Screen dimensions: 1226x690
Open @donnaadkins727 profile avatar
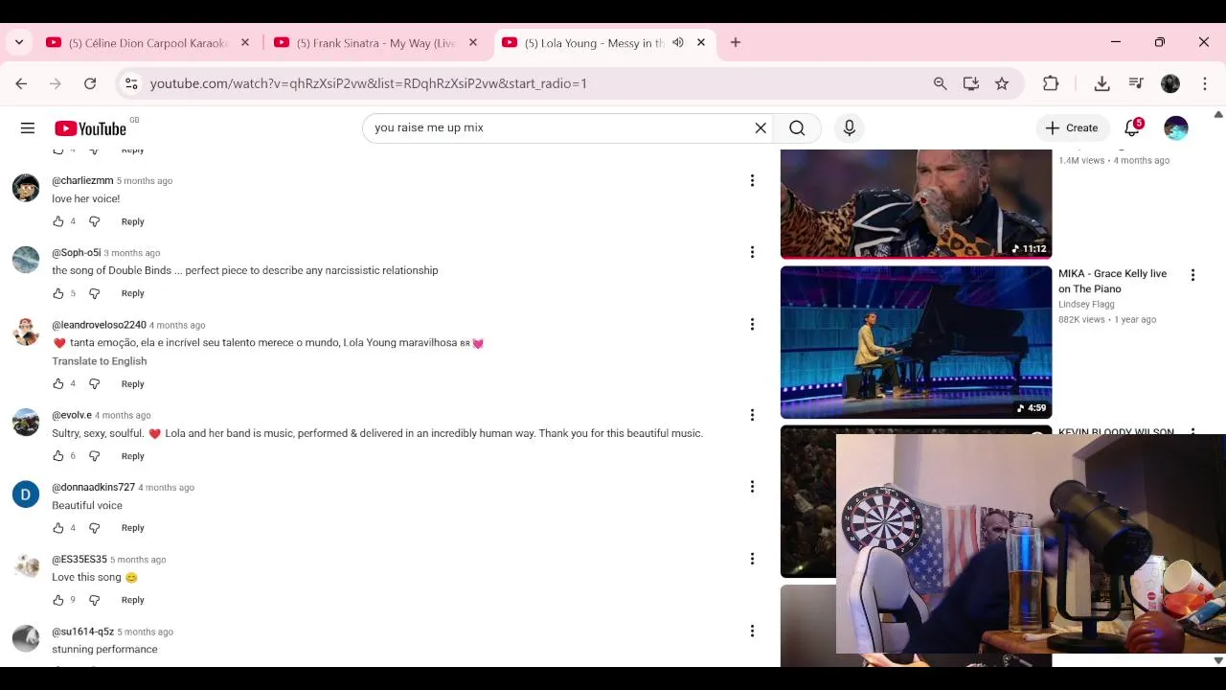coord(26,494)
